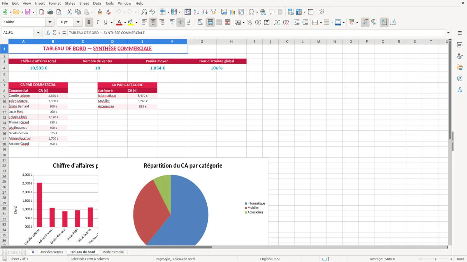Click English (USA) in status bar
The height and width of the screenshot is (262, 467).
270,259
